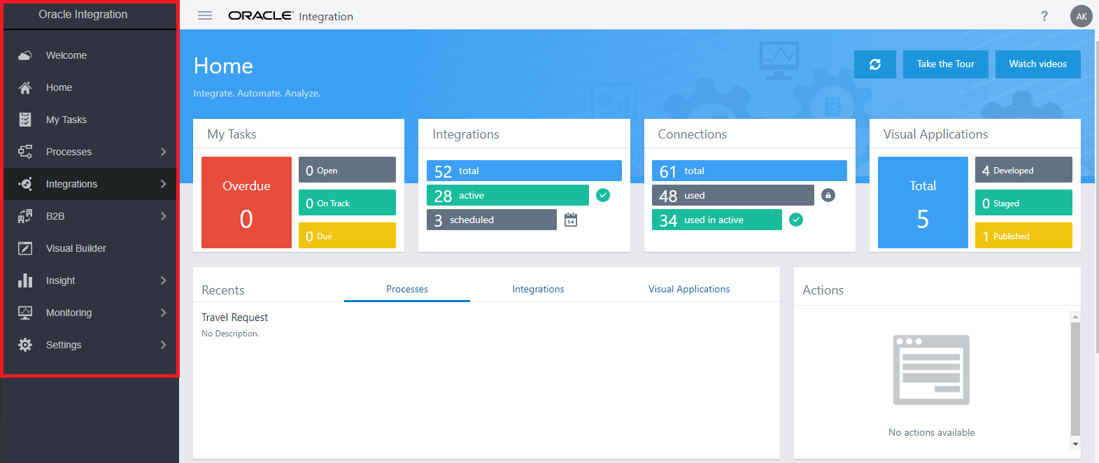Open Visual Builder in the sidebar
This screenshot has height=463, width=1099.
(x=90, y=248)
